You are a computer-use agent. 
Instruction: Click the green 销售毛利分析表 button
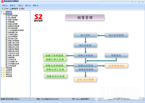[56, 77]
